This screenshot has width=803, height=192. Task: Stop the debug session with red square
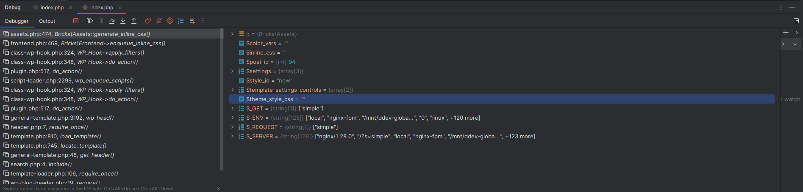click(x=76, y=21)
